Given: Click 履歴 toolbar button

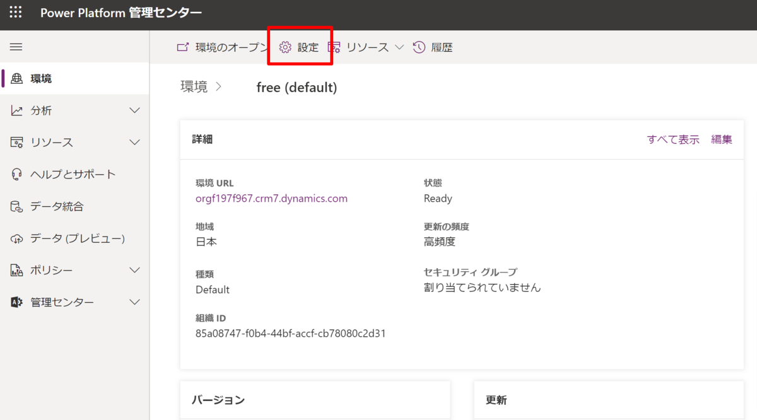Looking at the screenshot, I should point(433,47).
